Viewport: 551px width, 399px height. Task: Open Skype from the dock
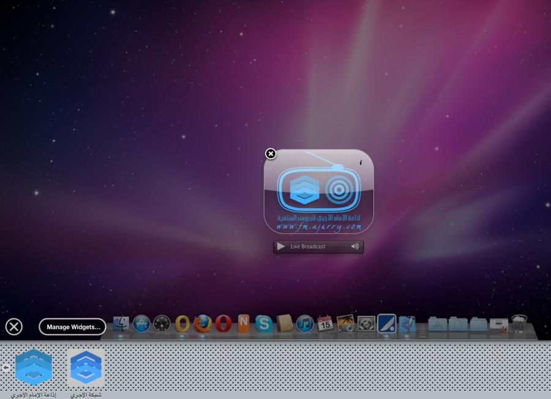[264, 323]
